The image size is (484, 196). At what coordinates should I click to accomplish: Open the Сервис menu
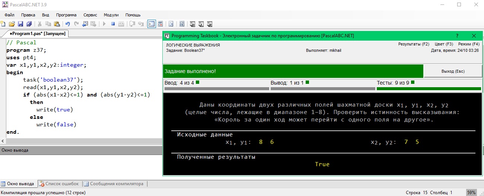90,15
